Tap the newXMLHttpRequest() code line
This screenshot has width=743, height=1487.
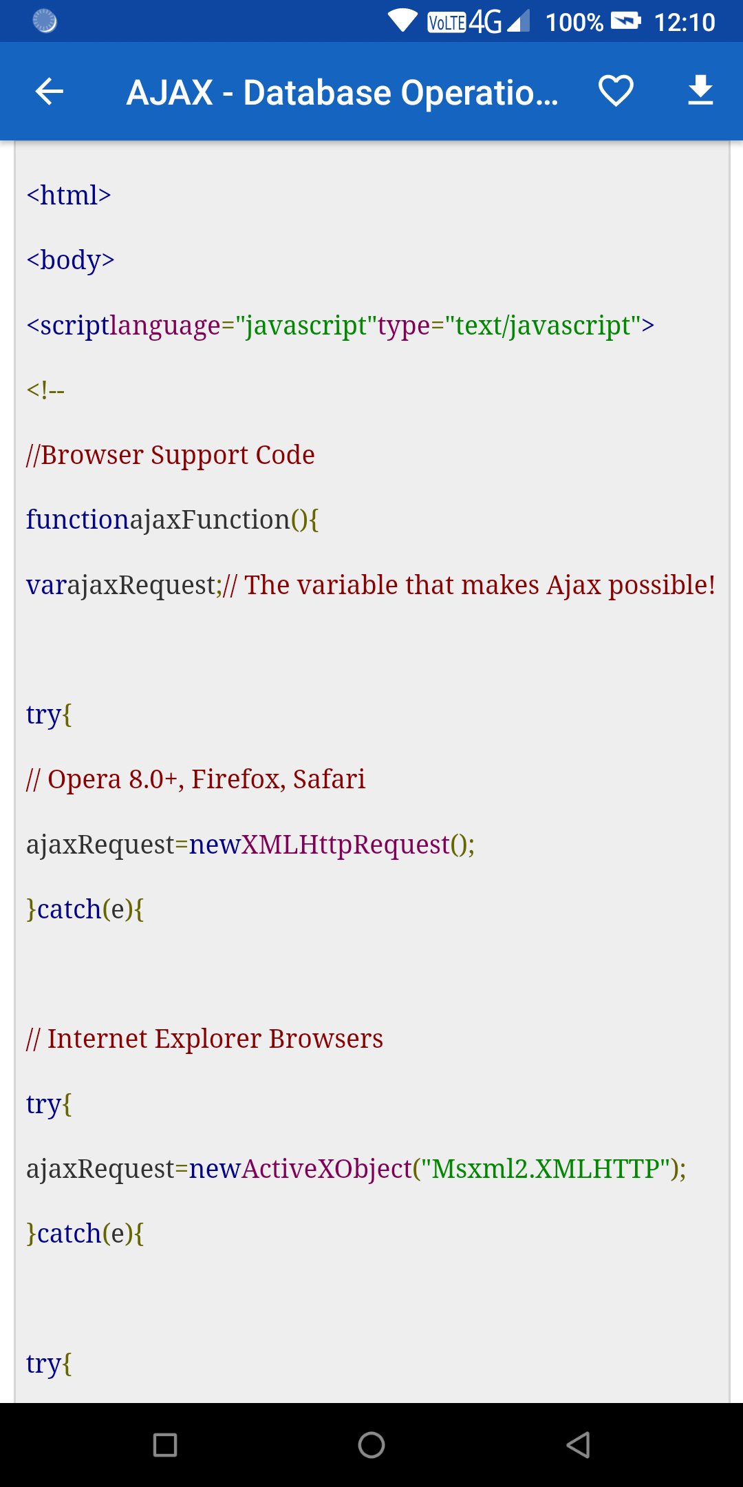(x=250, y=845)
